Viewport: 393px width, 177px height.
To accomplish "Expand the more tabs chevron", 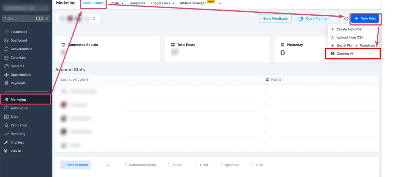I will (220, 3).
